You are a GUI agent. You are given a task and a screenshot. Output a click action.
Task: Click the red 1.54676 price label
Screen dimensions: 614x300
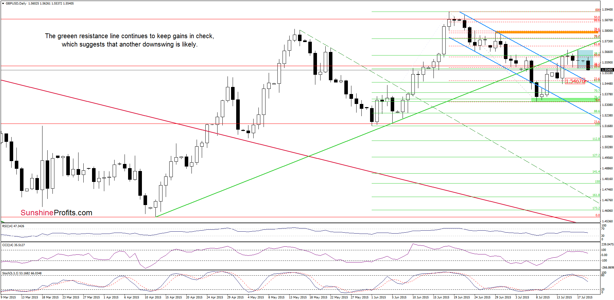coord(575,81)
